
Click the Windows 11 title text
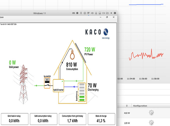click(x=39, y=13)
